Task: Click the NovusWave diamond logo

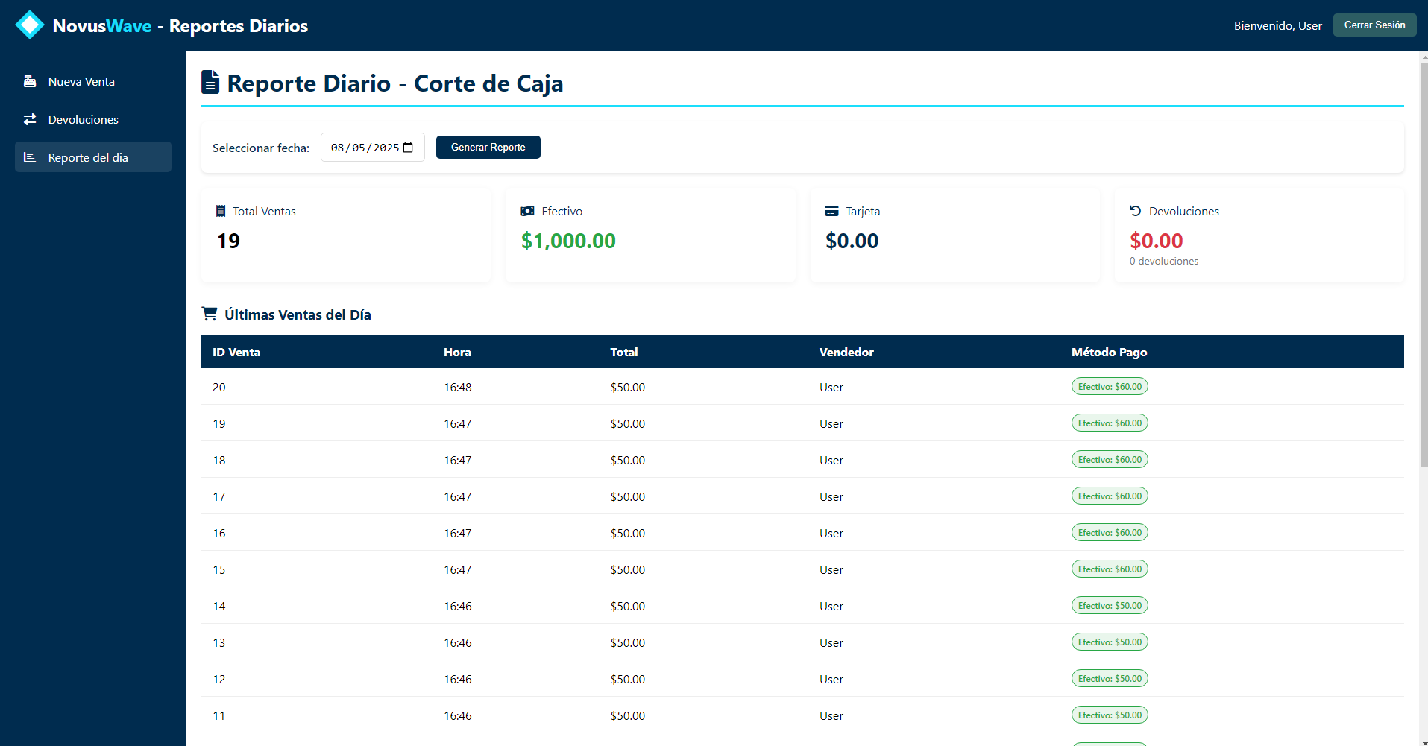Action: click(30, 23)
